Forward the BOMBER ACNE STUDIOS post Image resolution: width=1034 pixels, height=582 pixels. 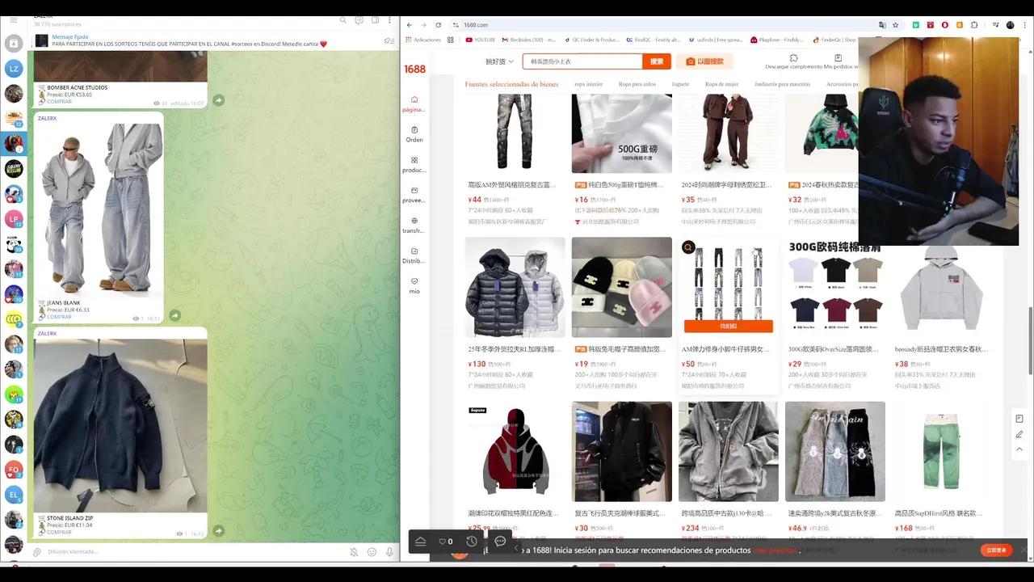218,100
